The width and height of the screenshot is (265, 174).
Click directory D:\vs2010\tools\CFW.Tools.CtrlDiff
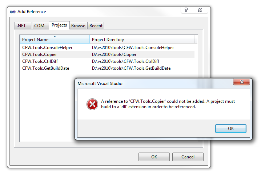pos(125,61)
